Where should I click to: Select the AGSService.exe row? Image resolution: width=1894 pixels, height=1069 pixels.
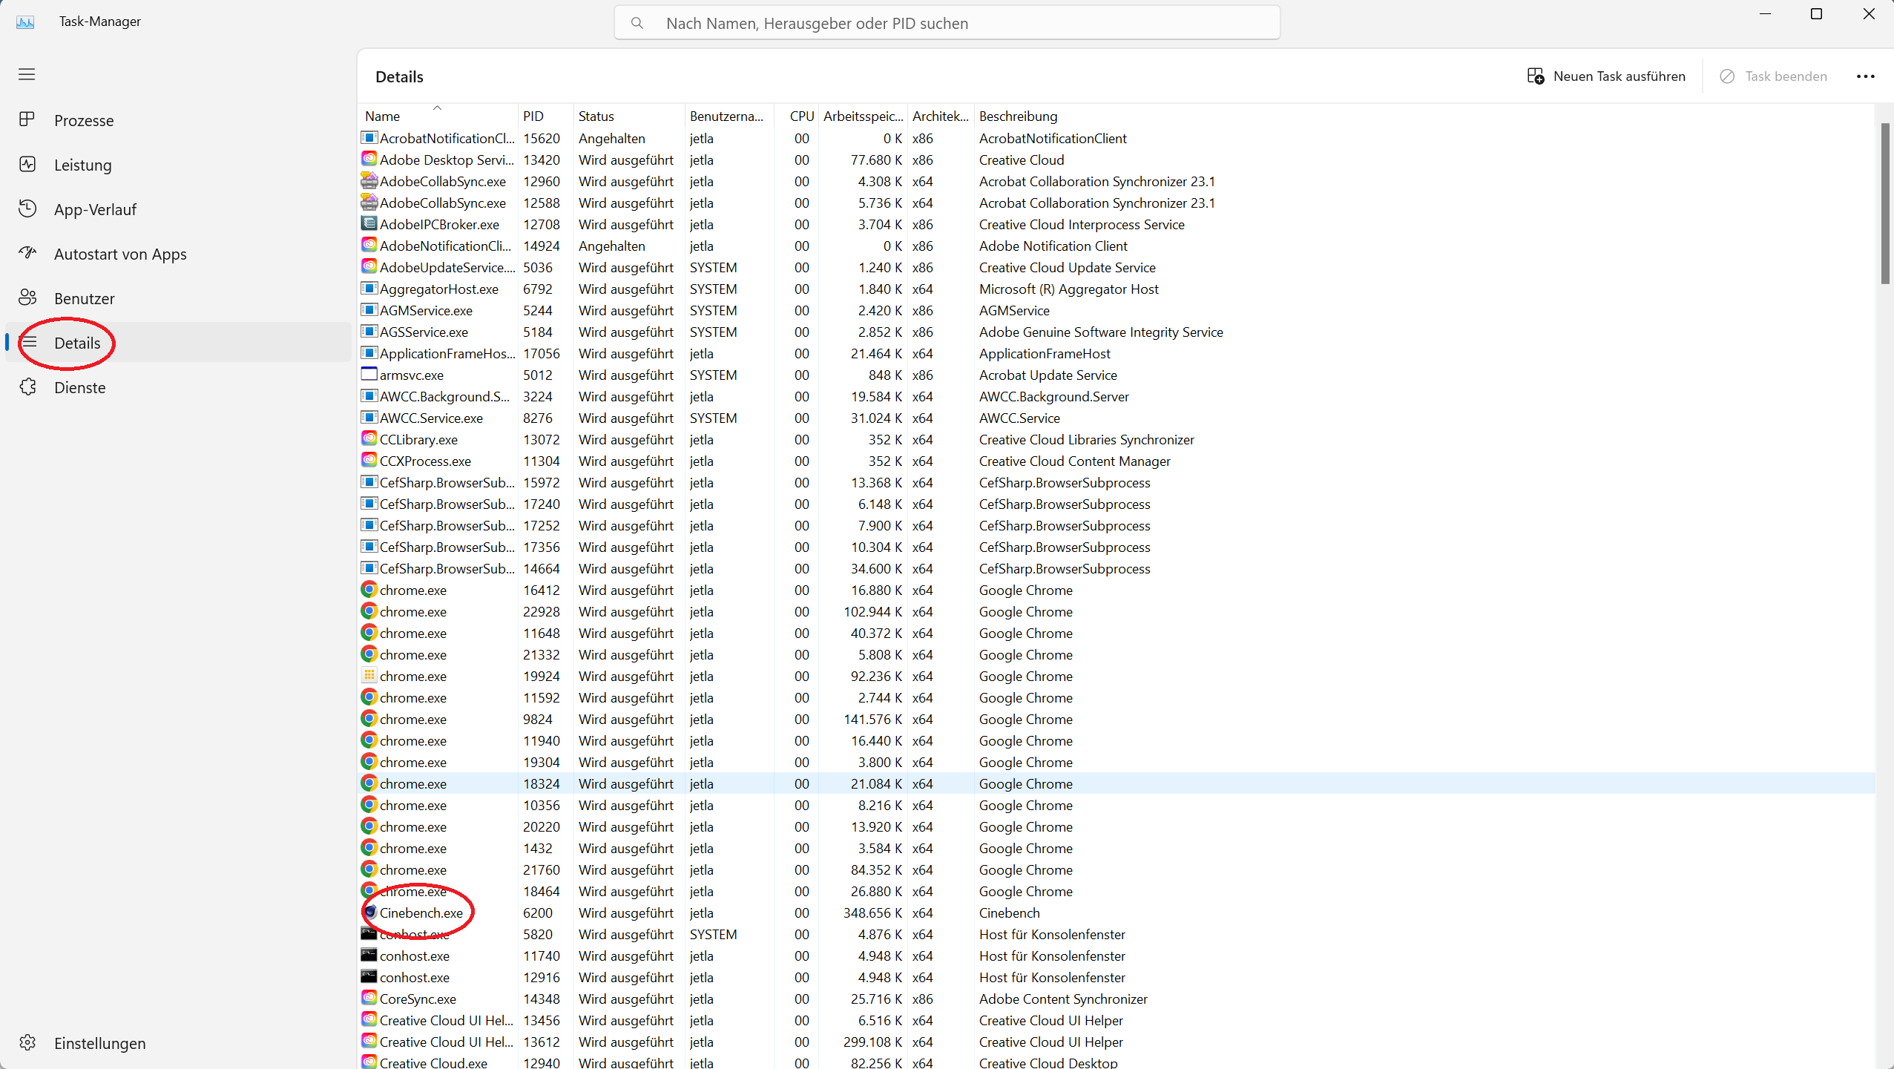[1117, 332]
